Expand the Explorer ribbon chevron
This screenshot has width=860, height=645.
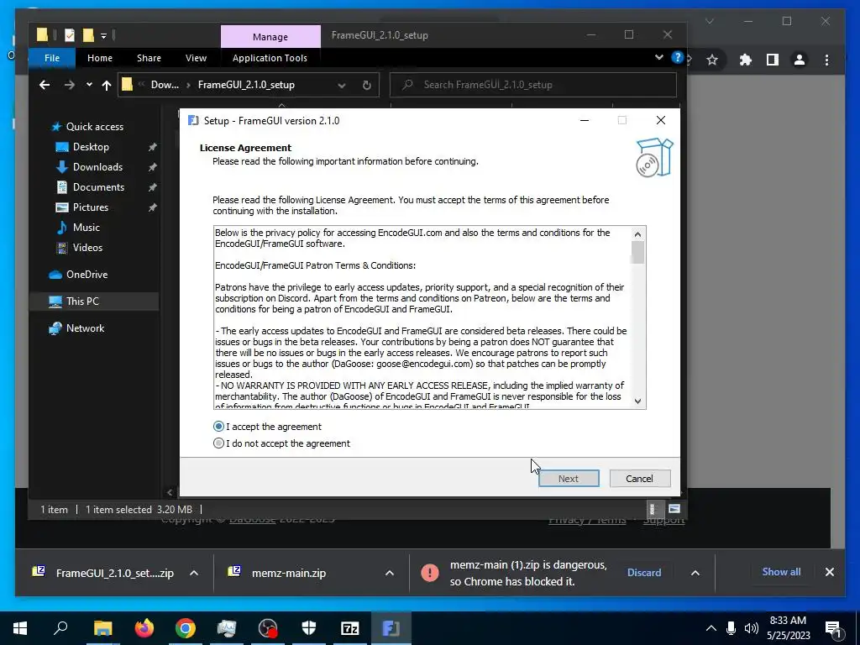pyautogui.click(x=658, y=58)
